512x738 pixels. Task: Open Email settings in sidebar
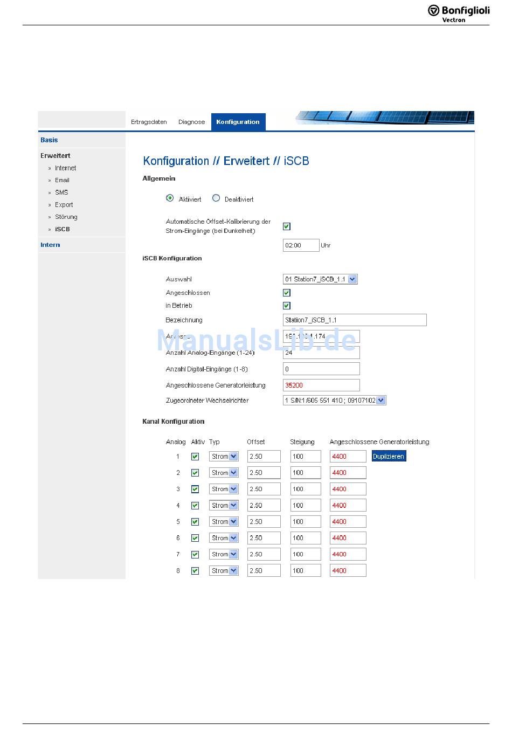point(62,180)
